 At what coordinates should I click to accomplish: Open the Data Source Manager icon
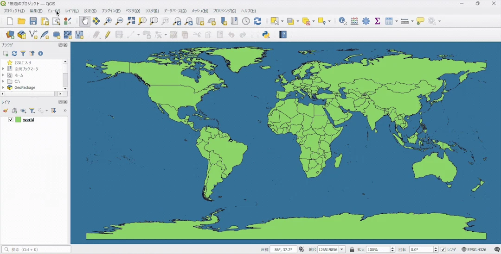pos(10,34)
